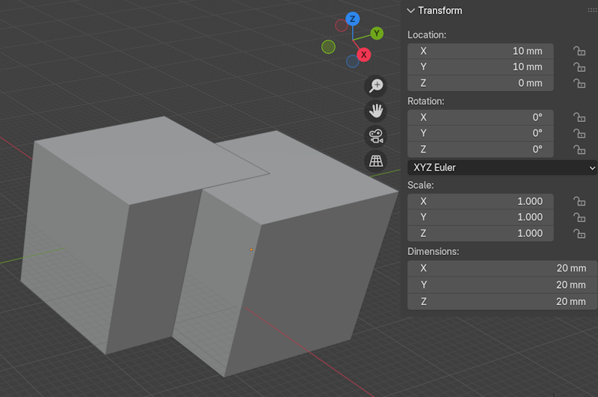Switch perspective/orthographic using grid icon

coord(375,161)
